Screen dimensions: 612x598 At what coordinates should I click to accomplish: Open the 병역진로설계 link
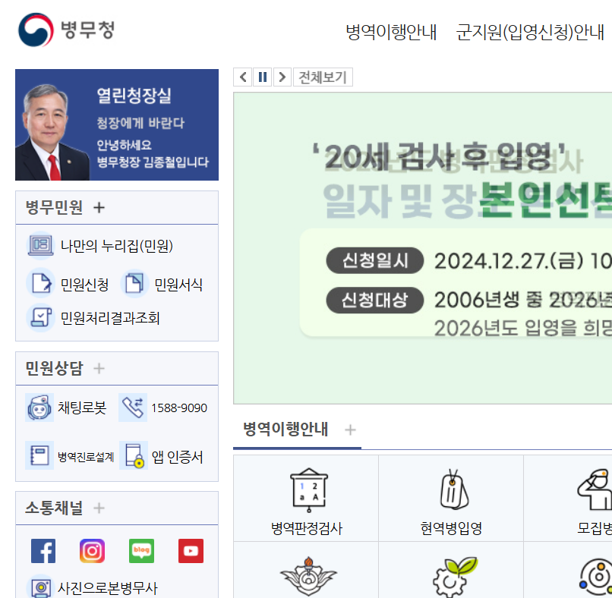[x=86, y=457]
